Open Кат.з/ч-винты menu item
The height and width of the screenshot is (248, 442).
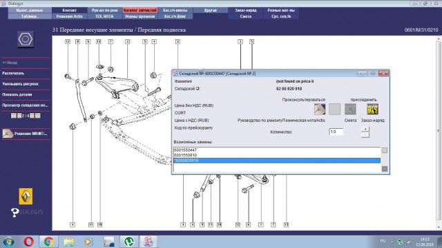click(175, 10)
